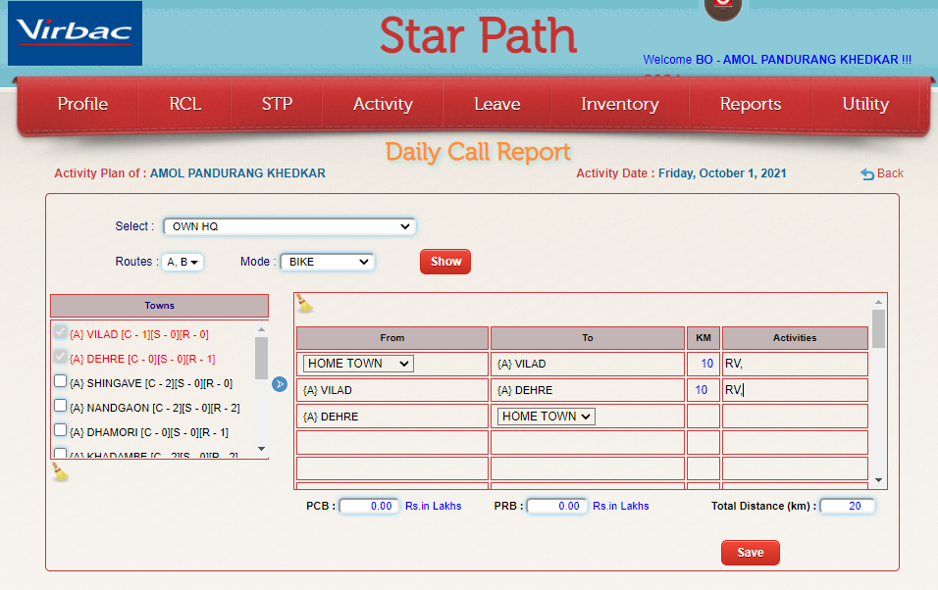Click the Show button
The height and width of the screenshot is (590, 938).
tap(445, 262)
